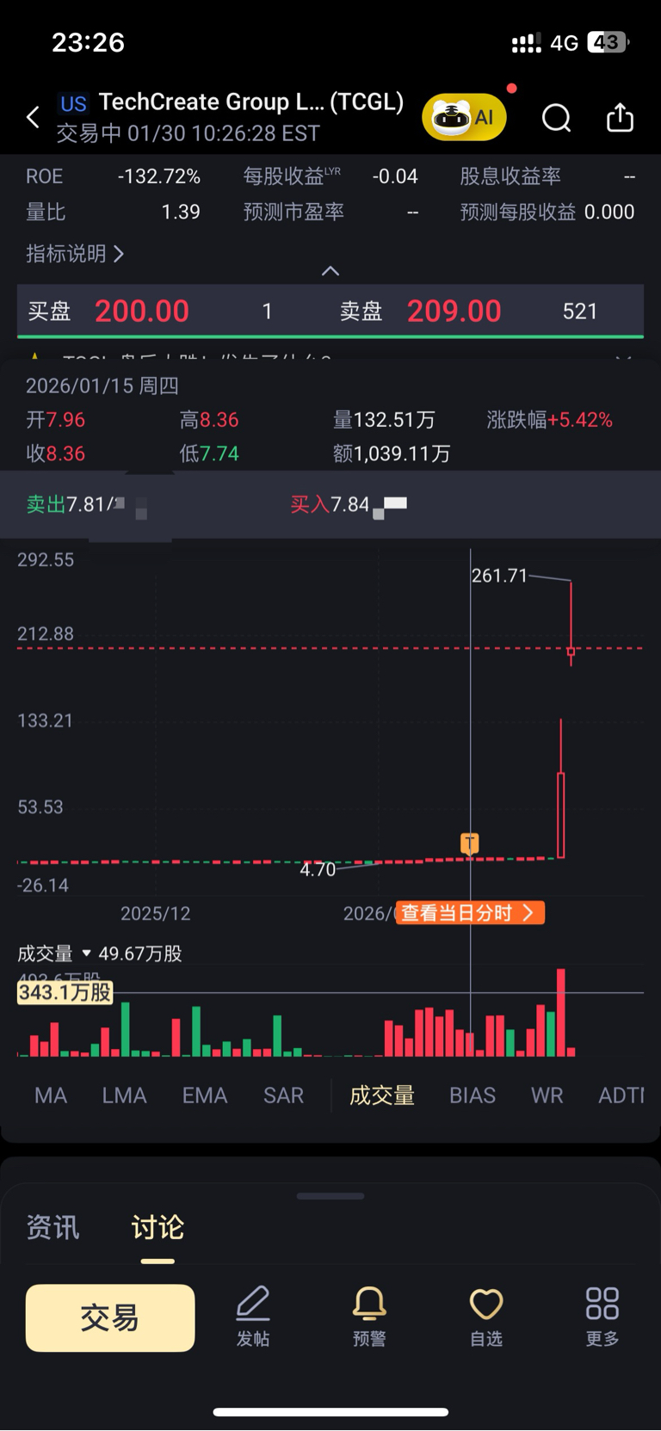
Task: Tap the 23:26 status bar clock
Action: click(x=88, y=42)
